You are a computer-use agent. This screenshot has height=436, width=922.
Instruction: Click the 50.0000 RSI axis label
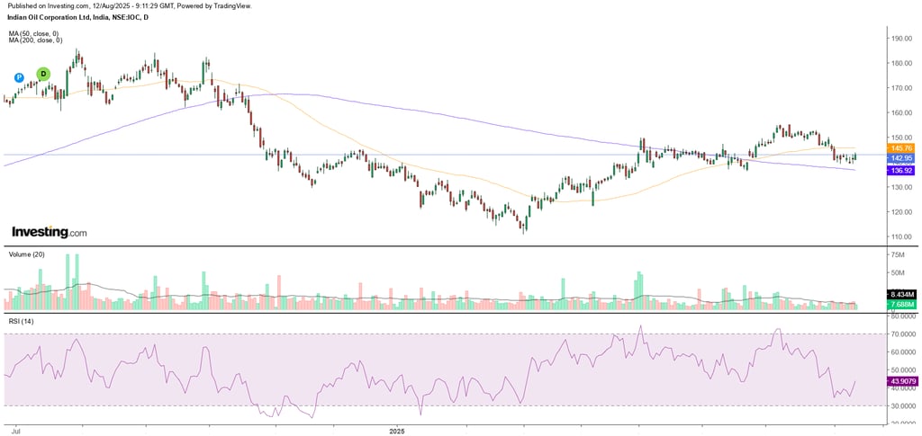pyautogui.click(x=903, y=370)
